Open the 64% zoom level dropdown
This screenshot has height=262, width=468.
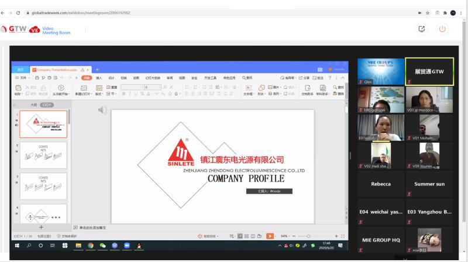point(285,236)
